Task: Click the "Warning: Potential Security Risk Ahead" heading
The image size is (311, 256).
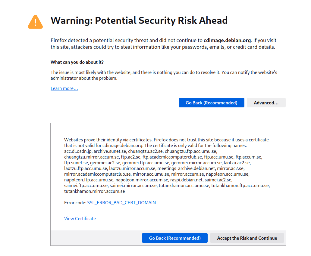Action: click(139, 20)
